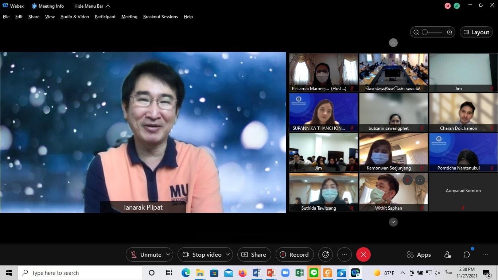Image resolution: width=498 pixels, height=280 pixels.
Task: Open the Breakout Sessions menu
Action: (160, 17)
